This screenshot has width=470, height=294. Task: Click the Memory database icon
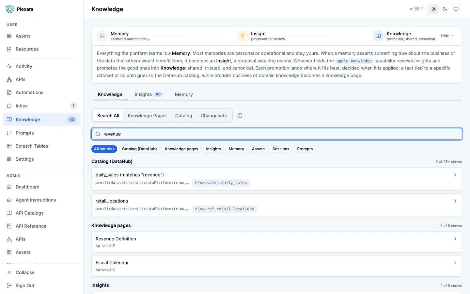[102, 36]
